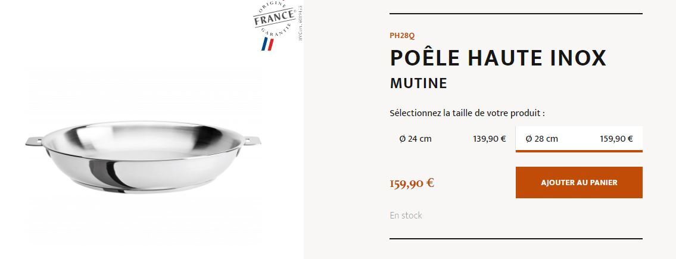
Task: Click the 'Sélectionnez la taille' label
Action: pyautogui.click(x=467, y=113)
